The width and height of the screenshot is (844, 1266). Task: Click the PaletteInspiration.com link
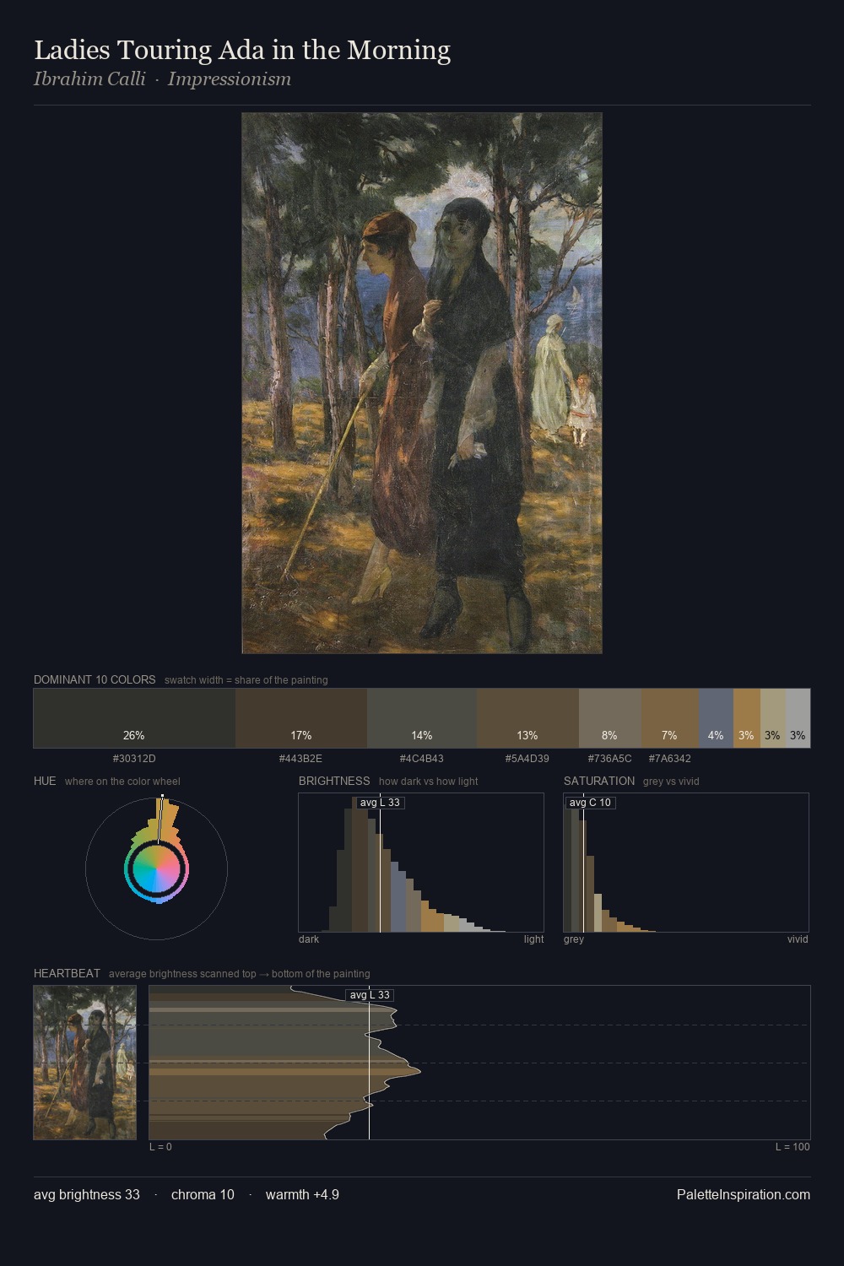[x=744, y=1194]
